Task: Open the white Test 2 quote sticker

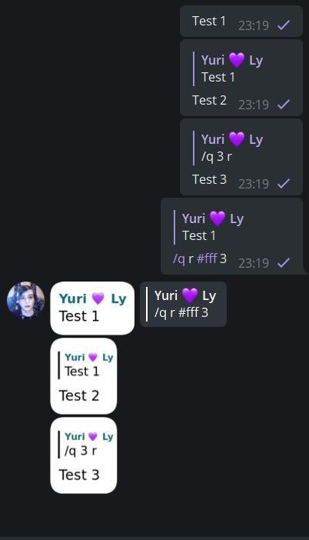Action: click(84, 376)
